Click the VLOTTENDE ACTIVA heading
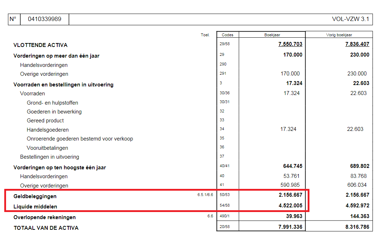Image resolution: width=382 pixels, height=249 pixels. click(x=41, y=45)
